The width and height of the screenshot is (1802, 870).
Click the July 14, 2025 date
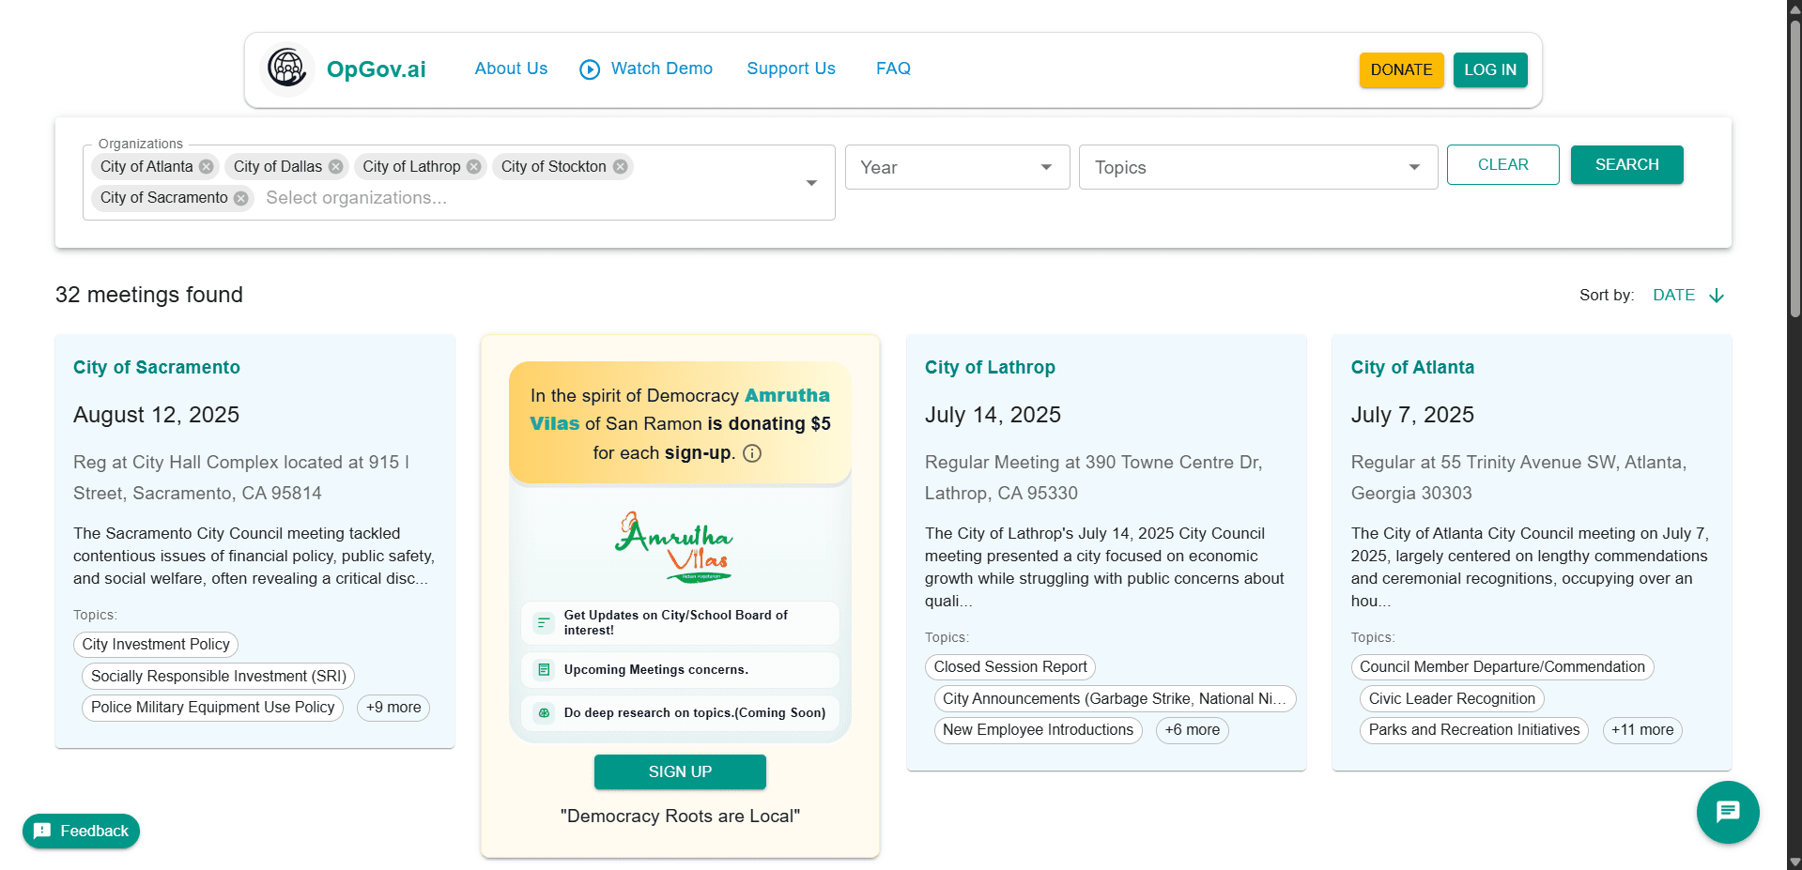click(993, 415)
